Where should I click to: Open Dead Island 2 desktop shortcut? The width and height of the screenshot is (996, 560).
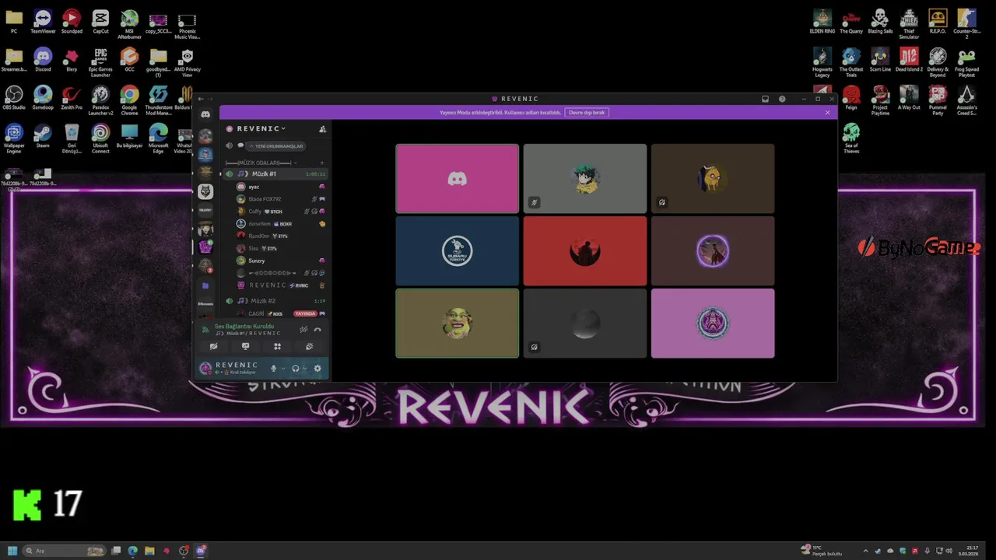coord(909,60)
